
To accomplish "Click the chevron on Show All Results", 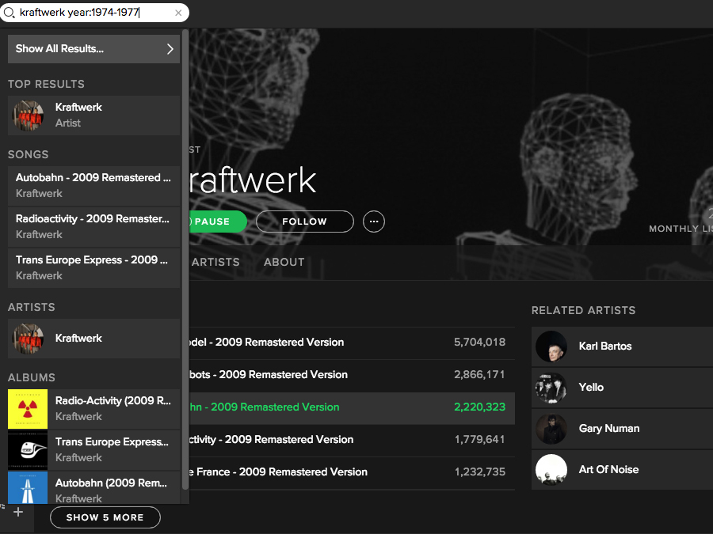I will tap(170, 49).
